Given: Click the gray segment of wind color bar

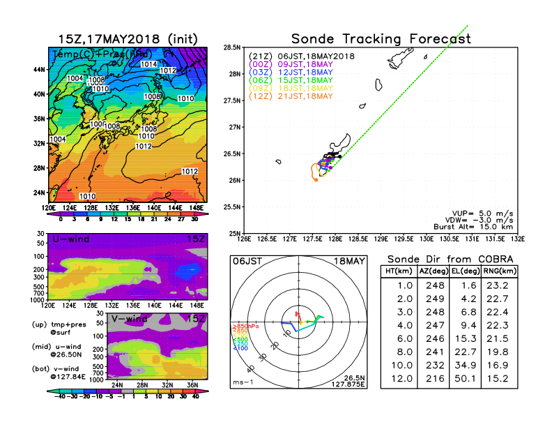Looking at the screenshot, I should point(128,391).
